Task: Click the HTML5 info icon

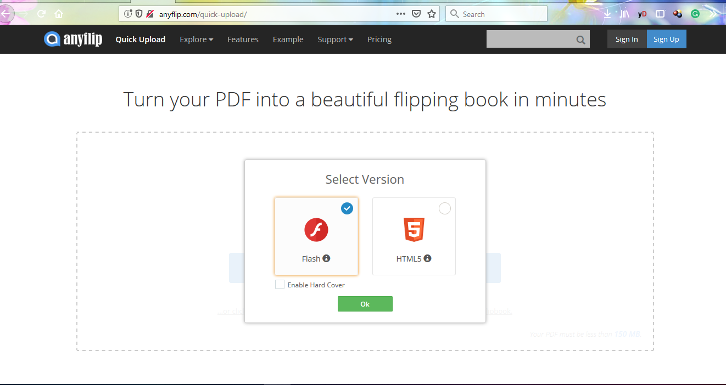Action: point(427,258)
